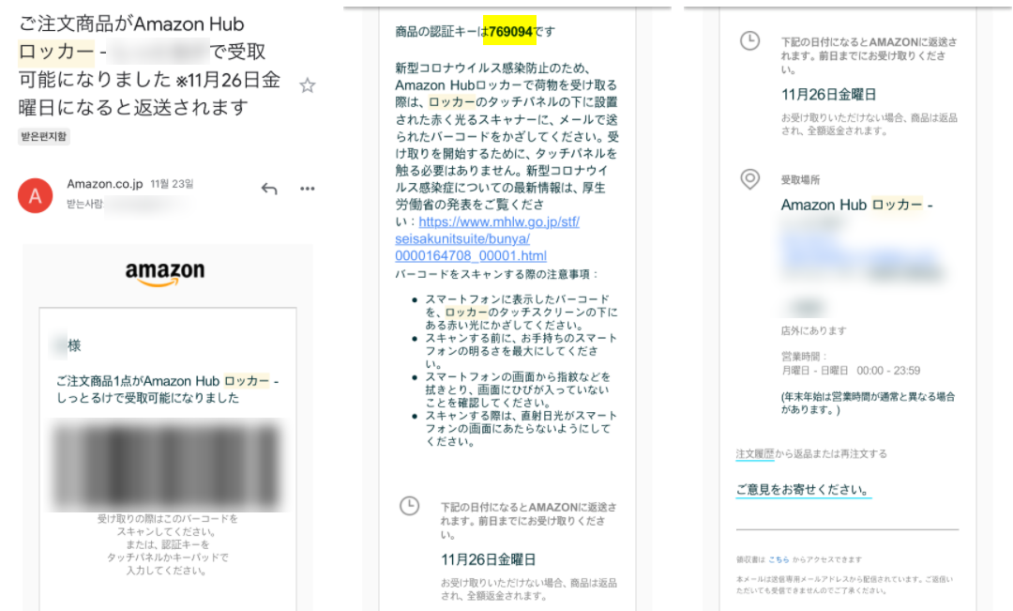Click the 店外にあります text
1013x611 pixels.
(813, 330)
